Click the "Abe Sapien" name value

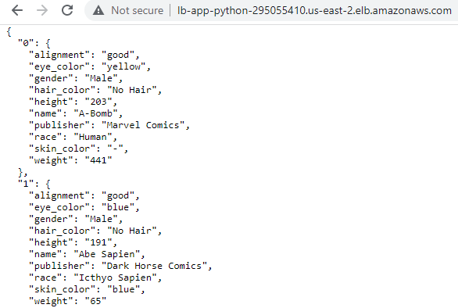106,254
